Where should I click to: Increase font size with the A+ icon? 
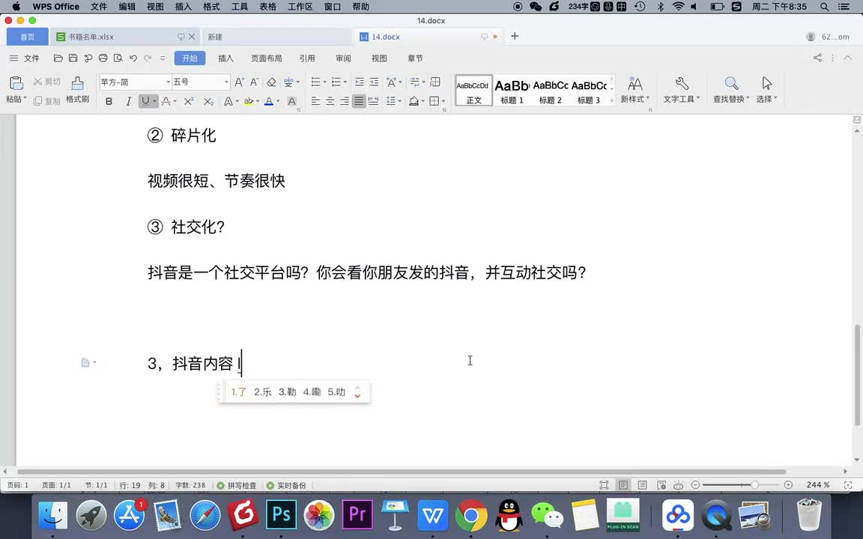(239, 82)
